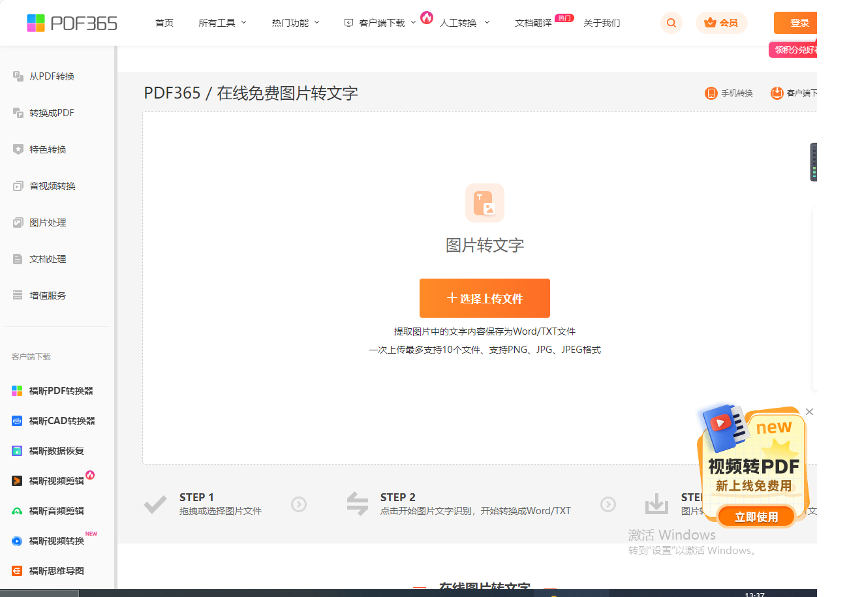The image size is (862, 597).
Task: Open the search magnifier icon
Action: [x=671, y=23]
